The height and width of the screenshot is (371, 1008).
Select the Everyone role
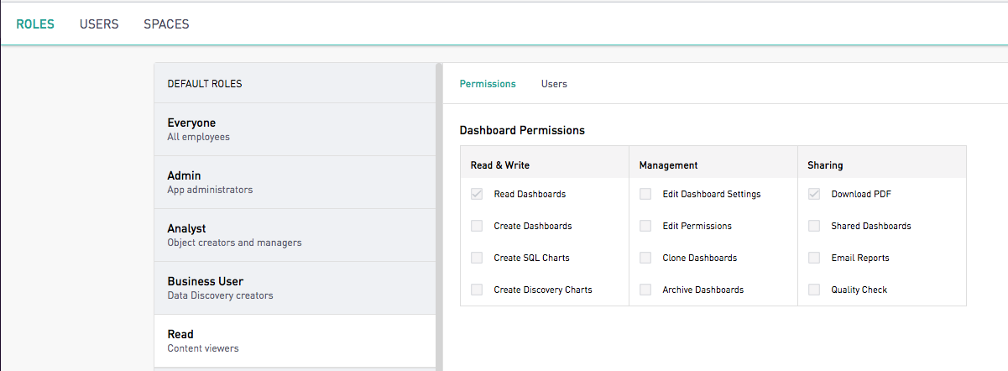pos(295,129)
